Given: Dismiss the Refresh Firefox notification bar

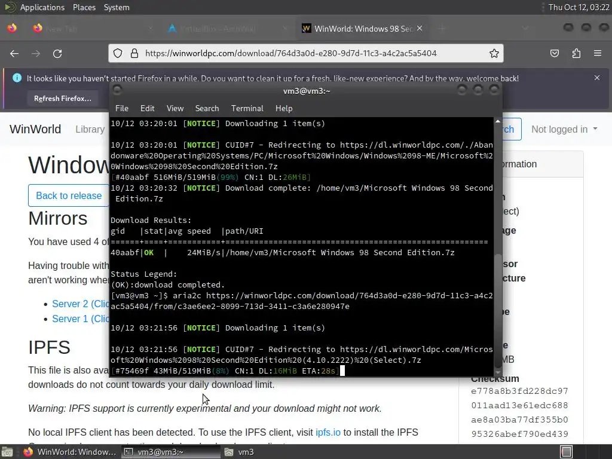Looking at the screenshot, I should 597,78.
